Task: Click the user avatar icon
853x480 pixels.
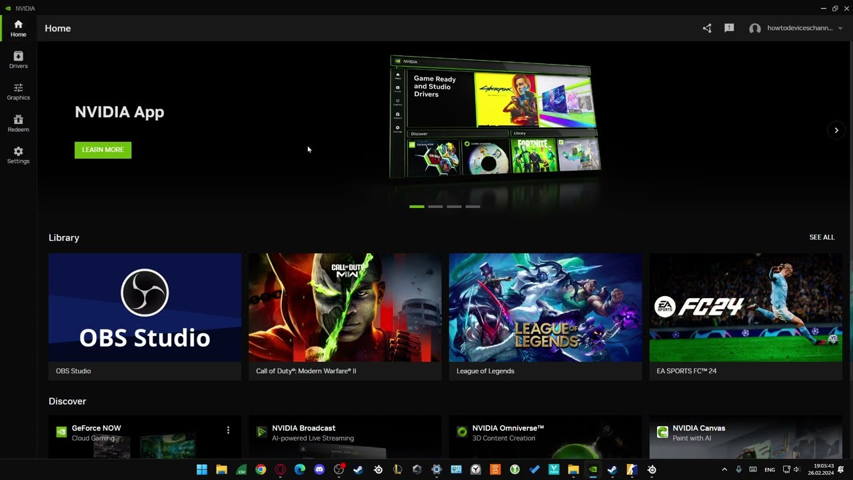Action: click(755, 29)
